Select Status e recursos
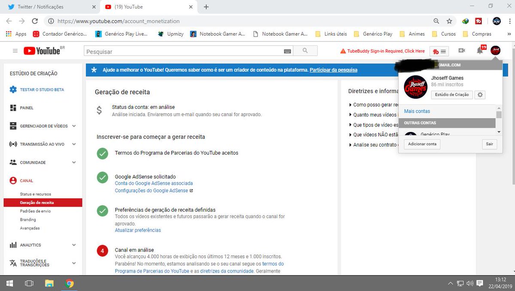515x291 pixels. tap(36, 194)
